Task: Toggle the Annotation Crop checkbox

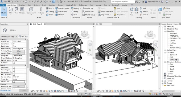Action: (14, 72)
